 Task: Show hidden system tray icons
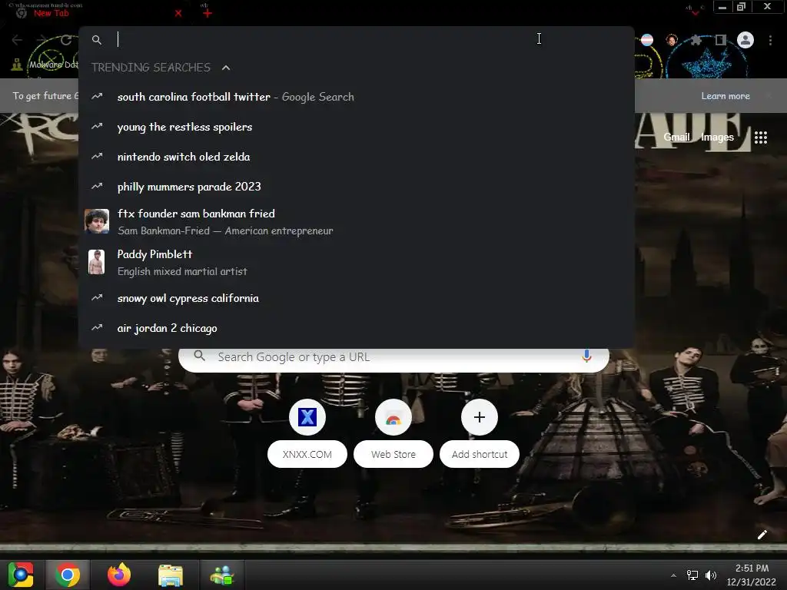(673, 575)
